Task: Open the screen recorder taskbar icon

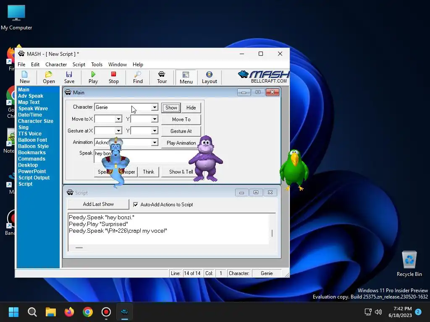Action: tap(106, 312)
